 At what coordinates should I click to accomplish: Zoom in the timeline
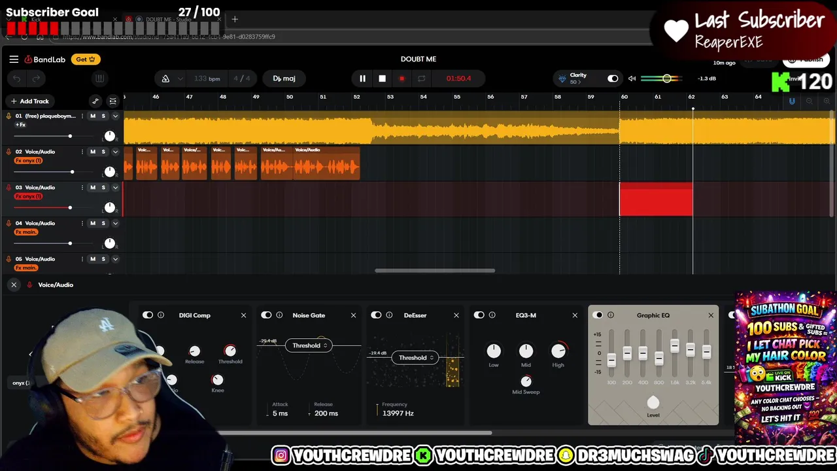[x=827, y=101]
